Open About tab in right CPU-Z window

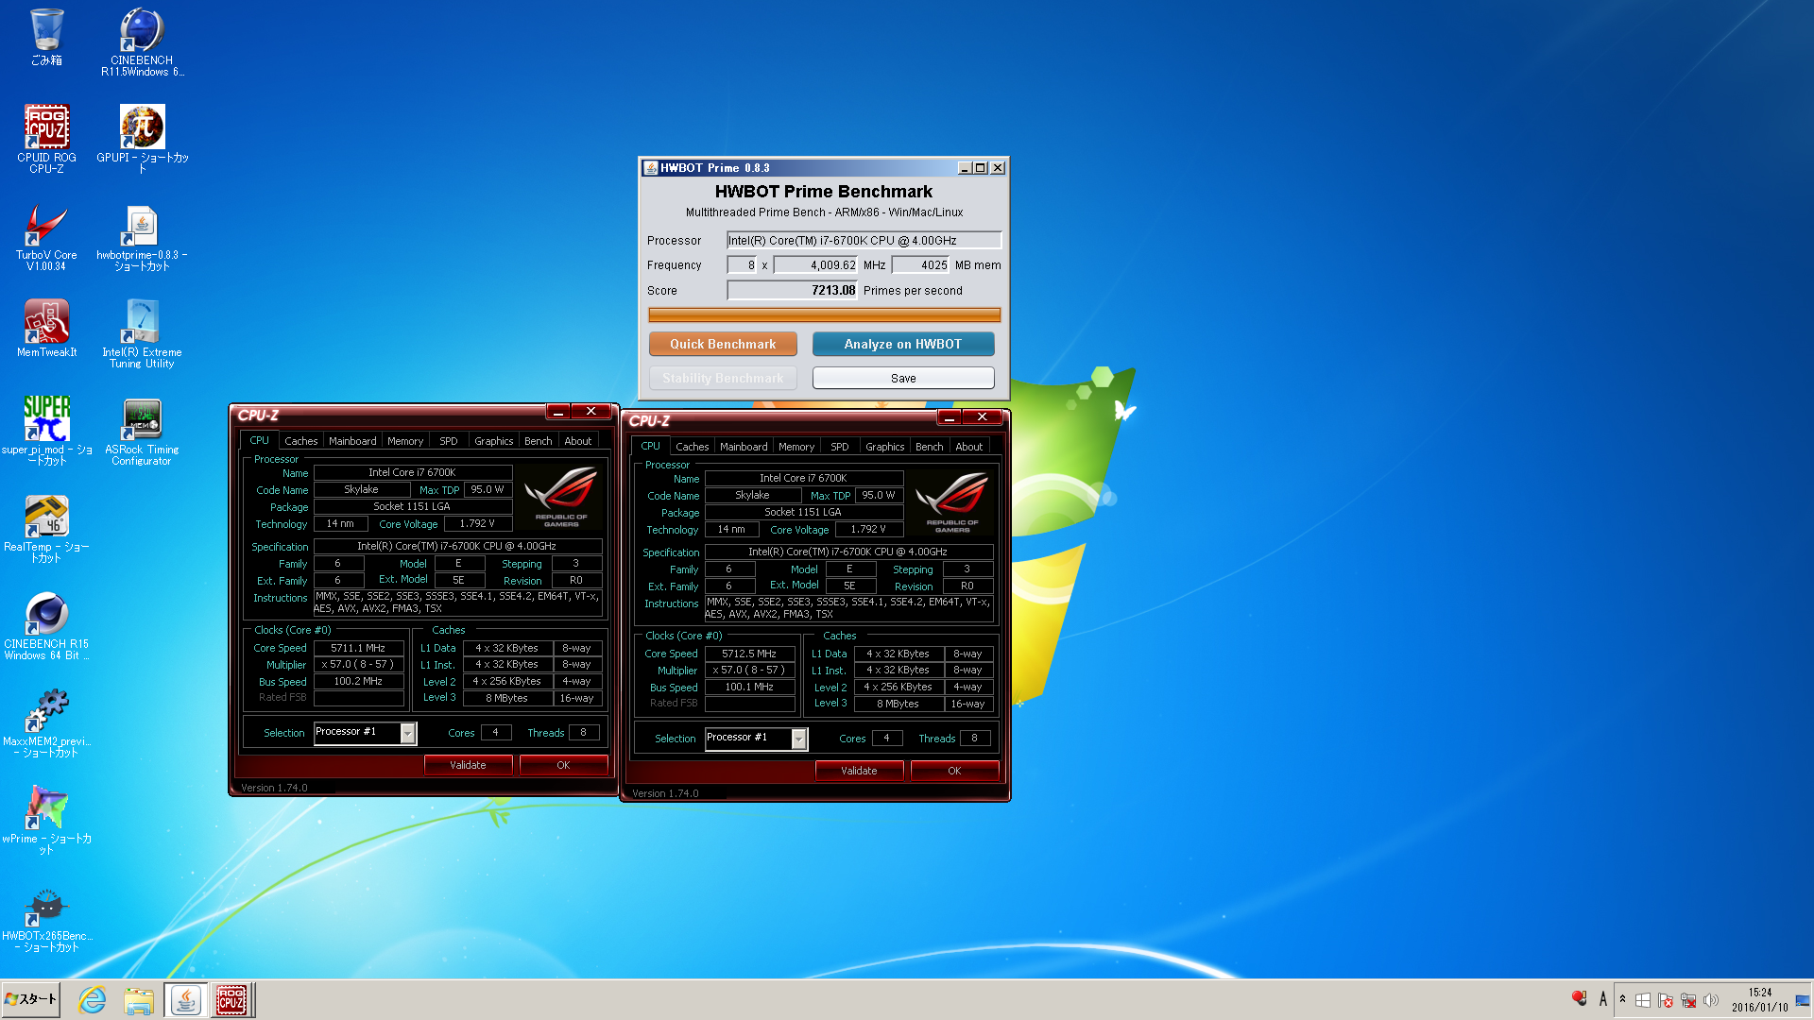969,447
